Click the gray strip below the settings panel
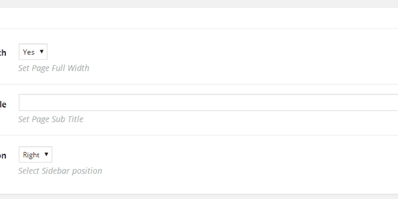The height and width of the screenshot is (199, 398). point(199,197)
